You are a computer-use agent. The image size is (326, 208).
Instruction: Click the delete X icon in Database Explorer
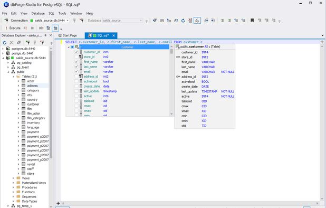12,43
